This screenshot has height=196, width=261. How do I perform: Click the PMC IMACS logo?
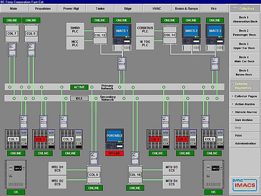click(245, 185)
